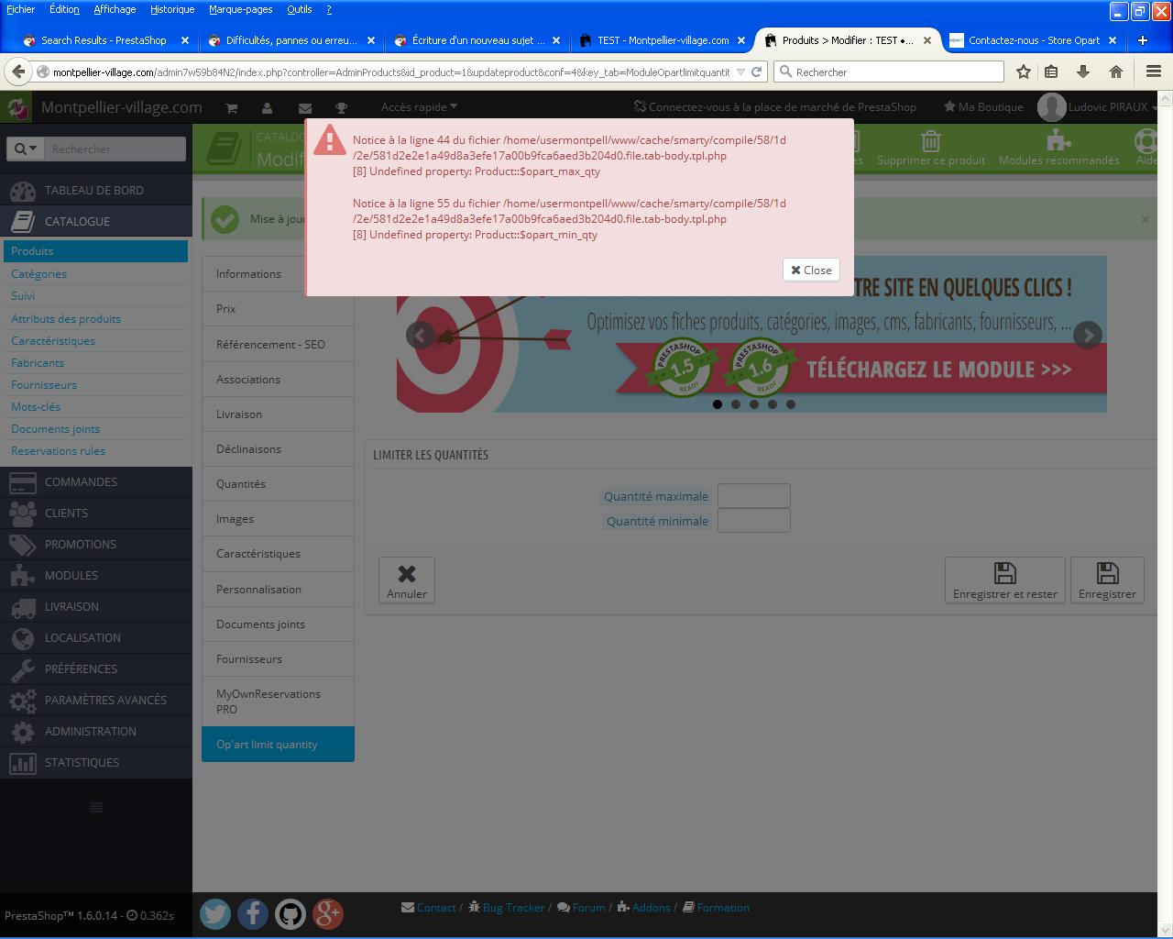Open the downloads arrow icon
This screenshot has height=939, width=1173.
point(1083,72)
